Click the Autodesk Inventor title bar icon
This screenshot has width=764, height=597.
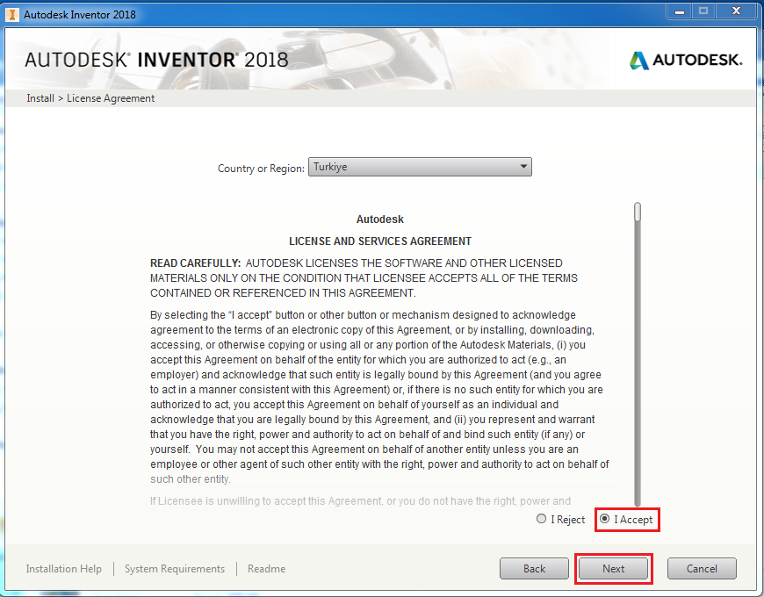coord(11,15)
